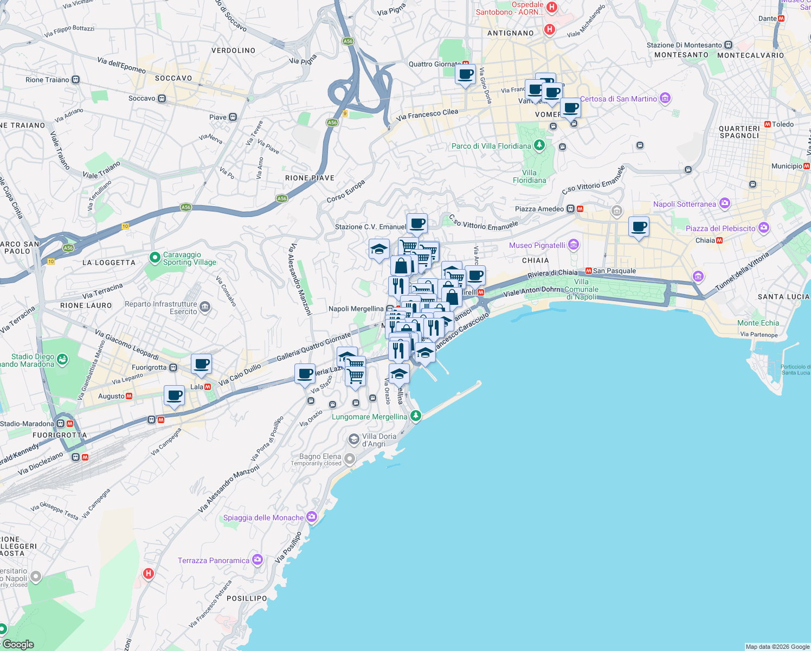
Task: Open the cafe marker right of Augusto metro
Action: (x=174, y=396)
